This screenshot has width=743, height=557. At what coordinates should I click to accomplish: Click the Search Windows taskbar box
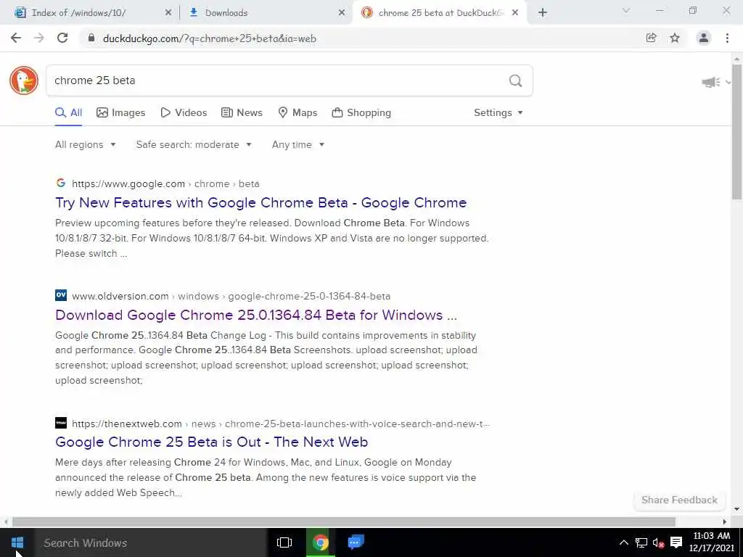[x=151, y=542]
